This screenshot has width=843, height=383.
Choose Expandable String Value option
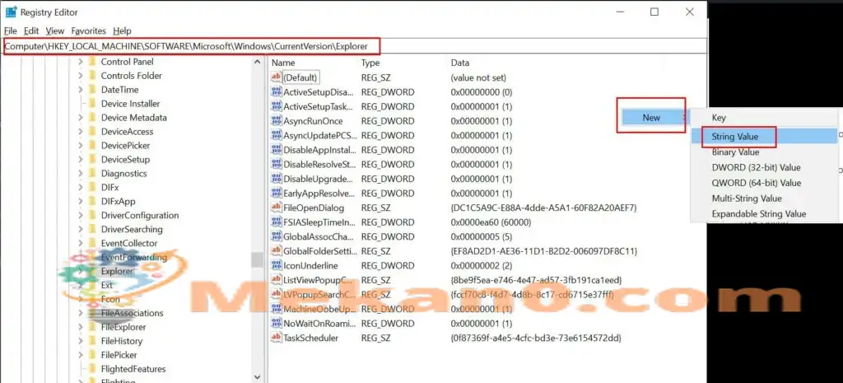coord(762,214)
